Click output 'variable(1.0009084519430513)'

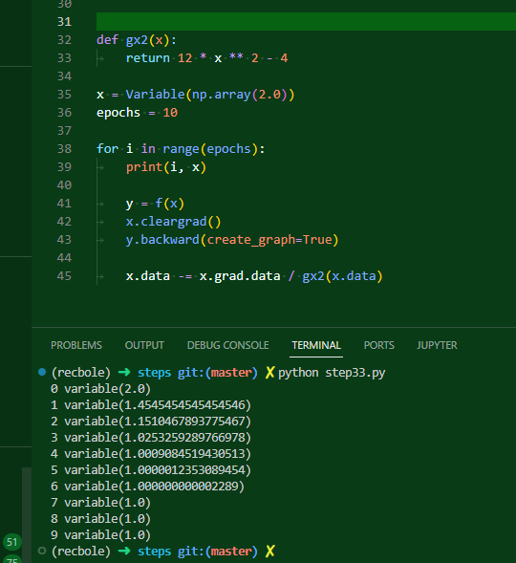[x=158, y=454]
